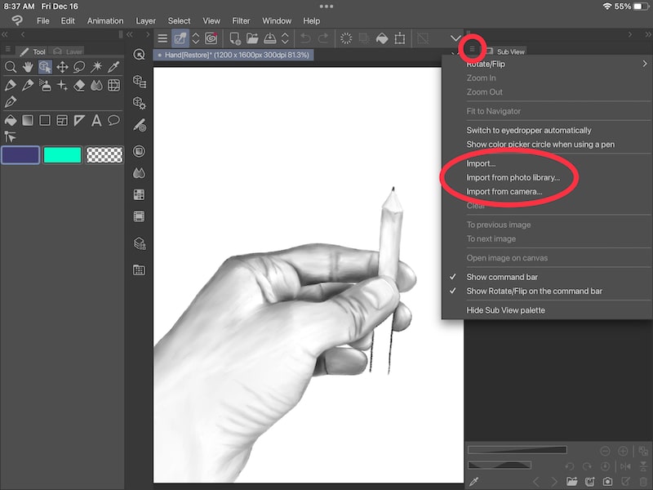
Task: Expand the chevron next to the export icon
Action: 284,38
